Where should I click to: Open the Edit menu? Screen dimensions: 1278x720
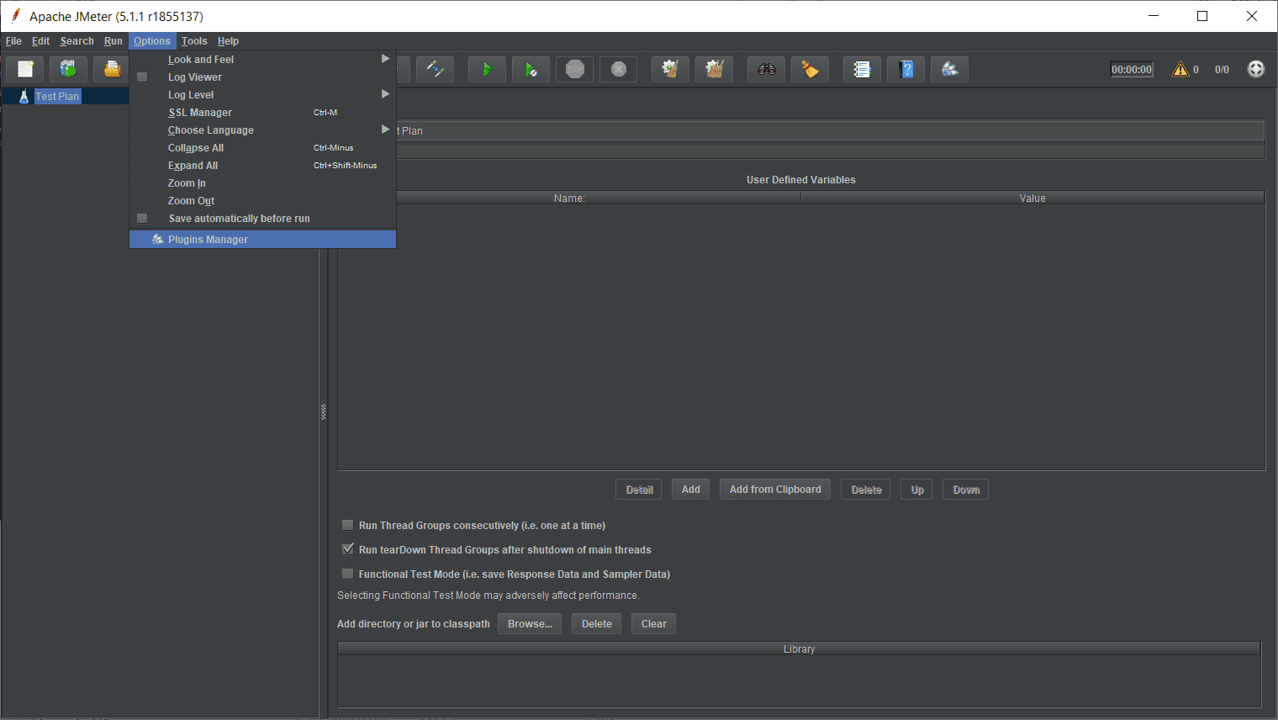[x=40, y=41]
